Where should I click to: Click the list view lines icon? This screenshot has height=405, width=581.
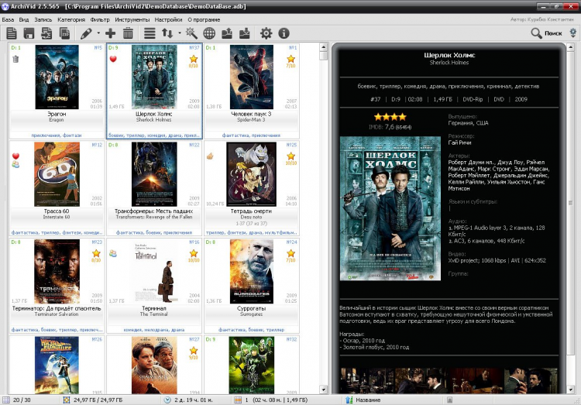click(x=150, y=33)
